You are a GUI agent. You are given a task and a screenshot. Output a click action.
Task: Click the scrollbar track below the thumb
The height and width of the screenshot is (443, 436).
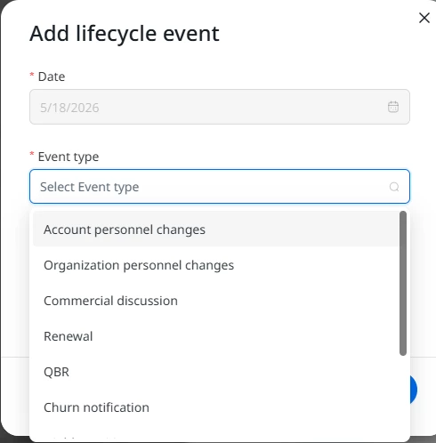[x=402, y=398]
